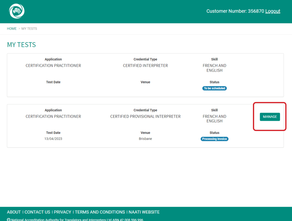292x221 pixels.
Task: Click the 'To be scheduled' status badge
Action: coord(214,88)
